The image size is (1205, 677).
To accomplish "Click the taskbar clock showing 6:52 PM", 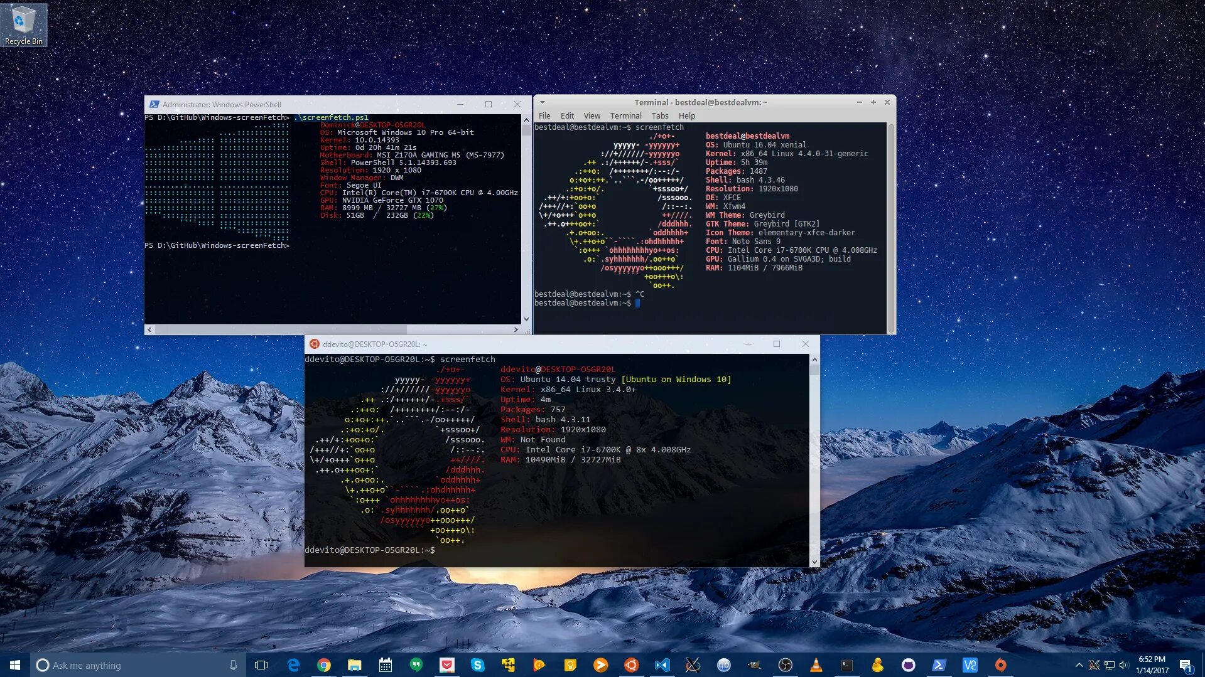I will click(1152, 665).
